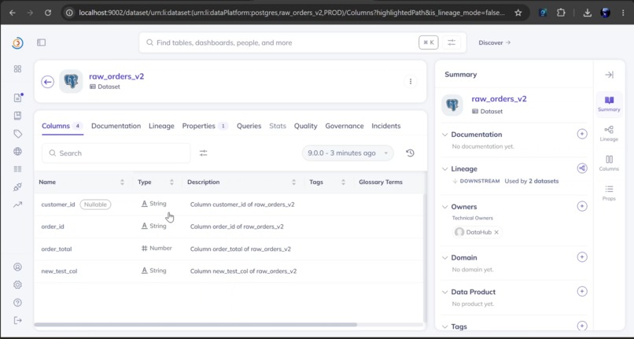Open the tags icon in the sidebar
This screenshot has height=339, width=634.
pyautogui.click(x=17, y=134)
